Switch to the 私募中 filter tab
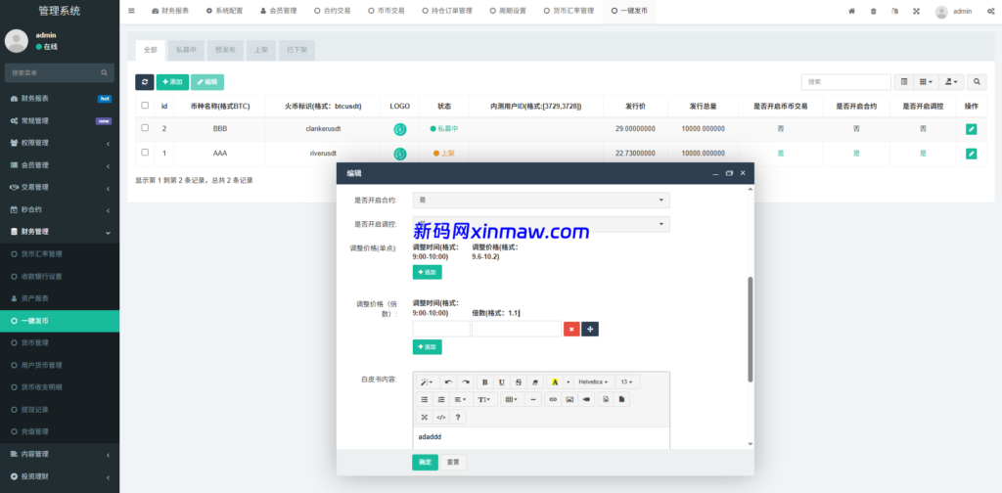 (186, 50)
